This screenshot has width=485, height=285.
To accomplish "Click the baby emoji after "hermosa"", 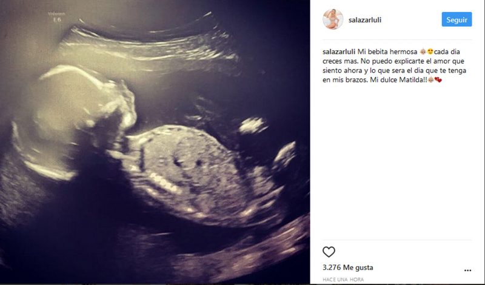I will [x=423, y=52].
